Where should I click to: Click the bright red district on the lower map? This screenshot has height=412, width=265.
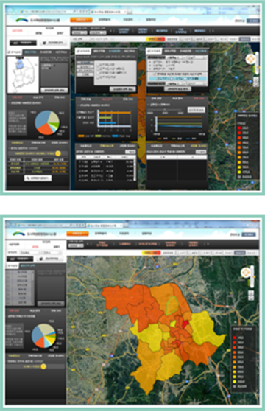pyautogui.click(x=185, y=324)
